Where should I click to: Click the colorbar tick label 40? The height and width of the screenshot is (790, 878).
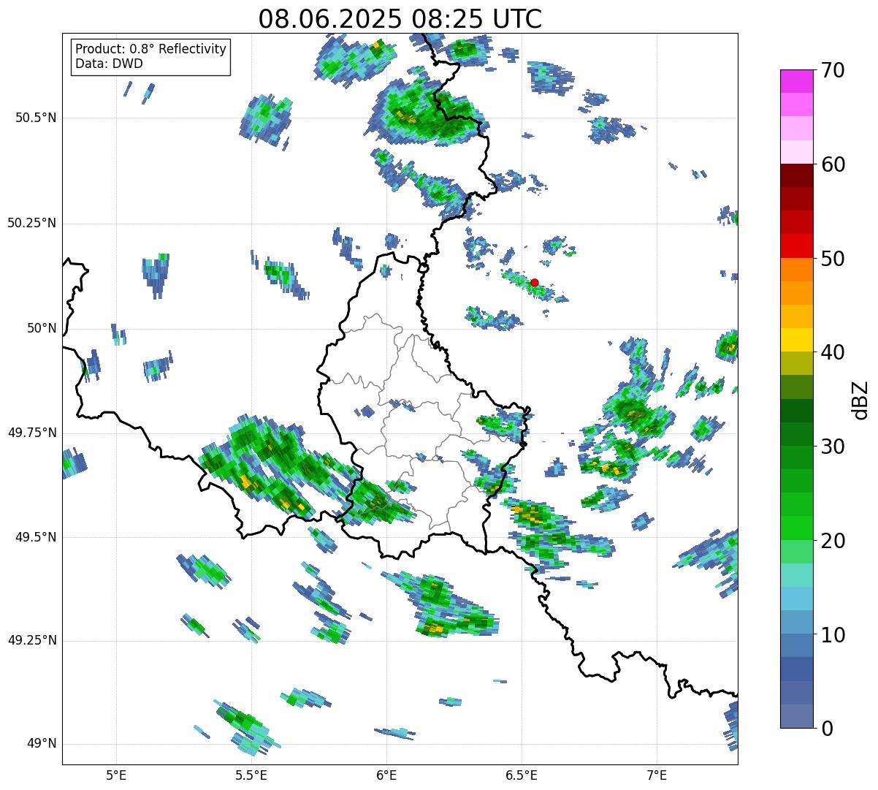(833, 352)
